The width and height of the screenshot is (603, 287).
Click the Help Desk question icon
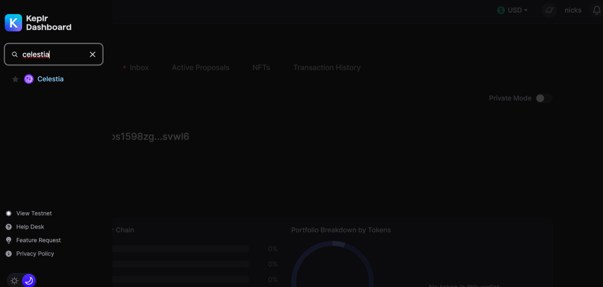(x=9, y=227)
